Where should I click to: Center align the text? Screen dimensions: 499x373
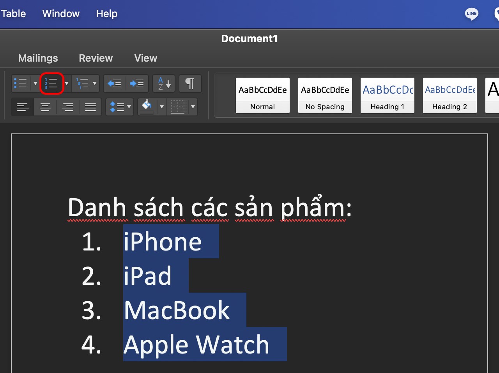(46, 107)
